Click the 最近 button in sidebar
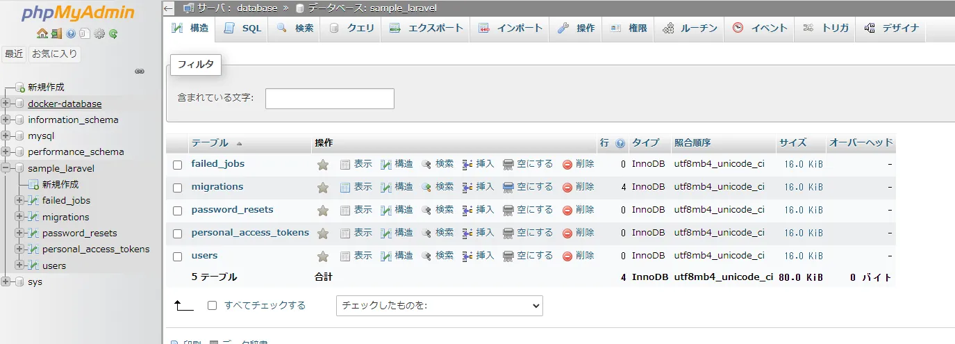The height and width of the screenshot is (344, 955). [14, 54]
